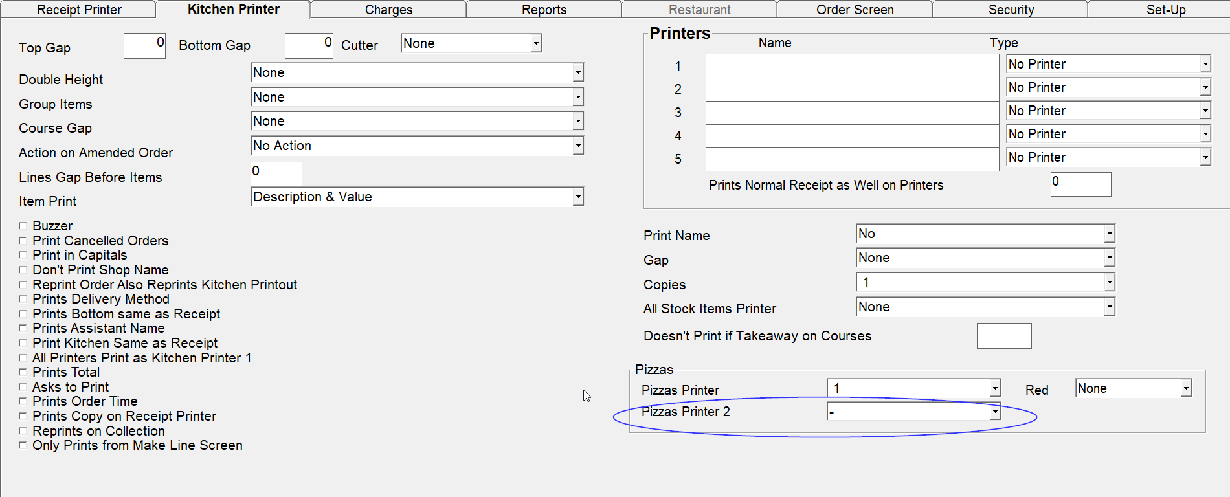Expand the Item Print dropdown

pyautogui.click(x=577, y=197)
